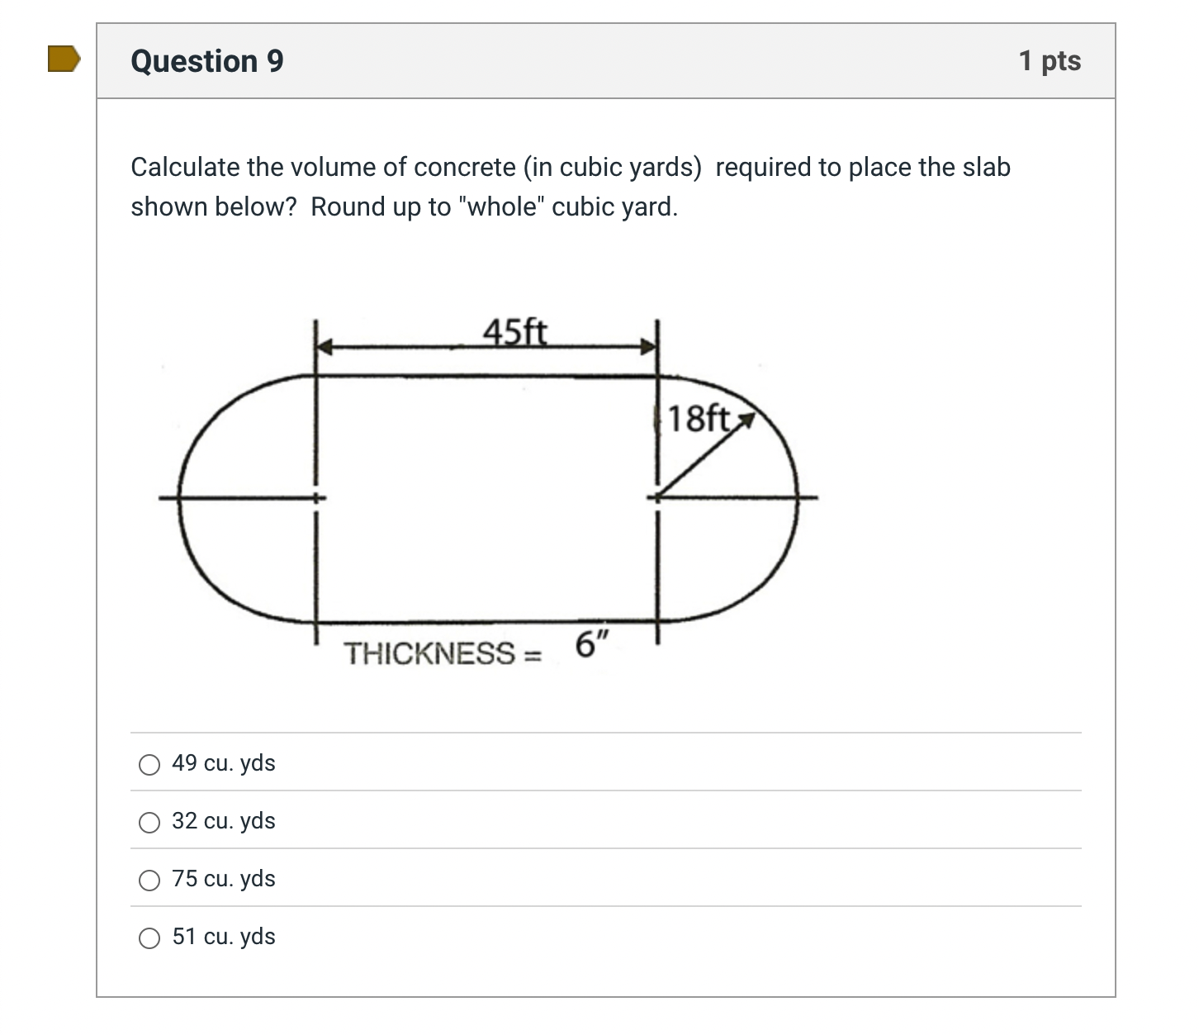Screen dimensions: 1199x1035
Task: Click the Question 9 header bar
Action: tap(607, 60)
